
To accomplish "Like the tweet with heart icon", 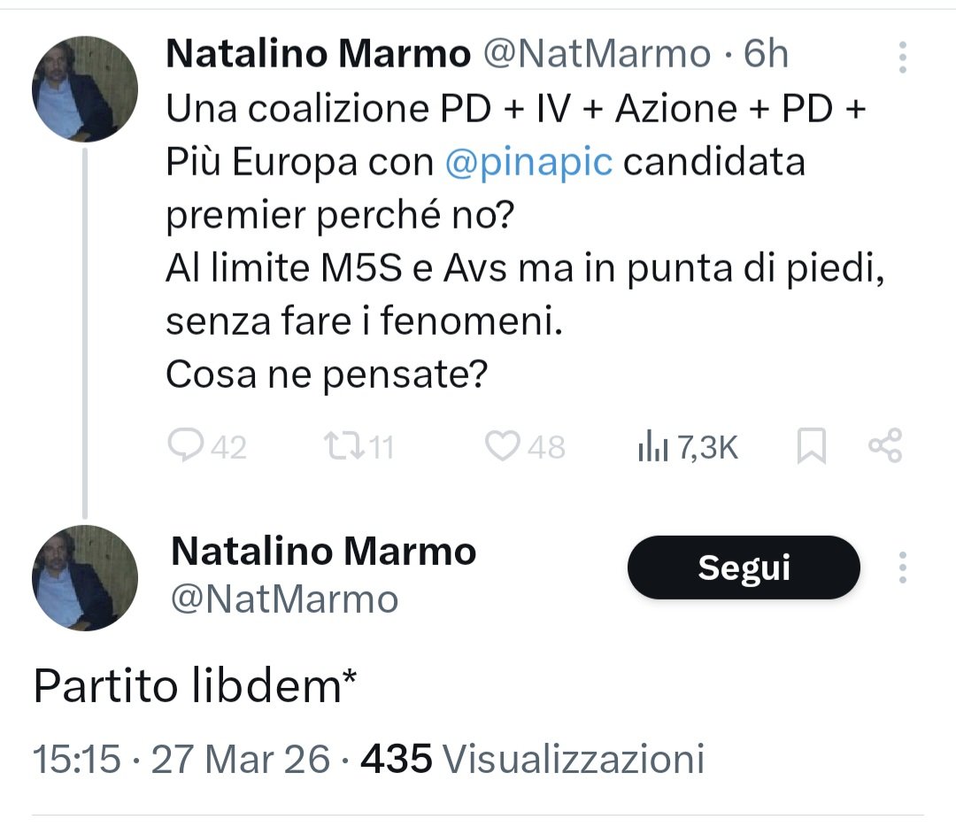I will [503, 446].
